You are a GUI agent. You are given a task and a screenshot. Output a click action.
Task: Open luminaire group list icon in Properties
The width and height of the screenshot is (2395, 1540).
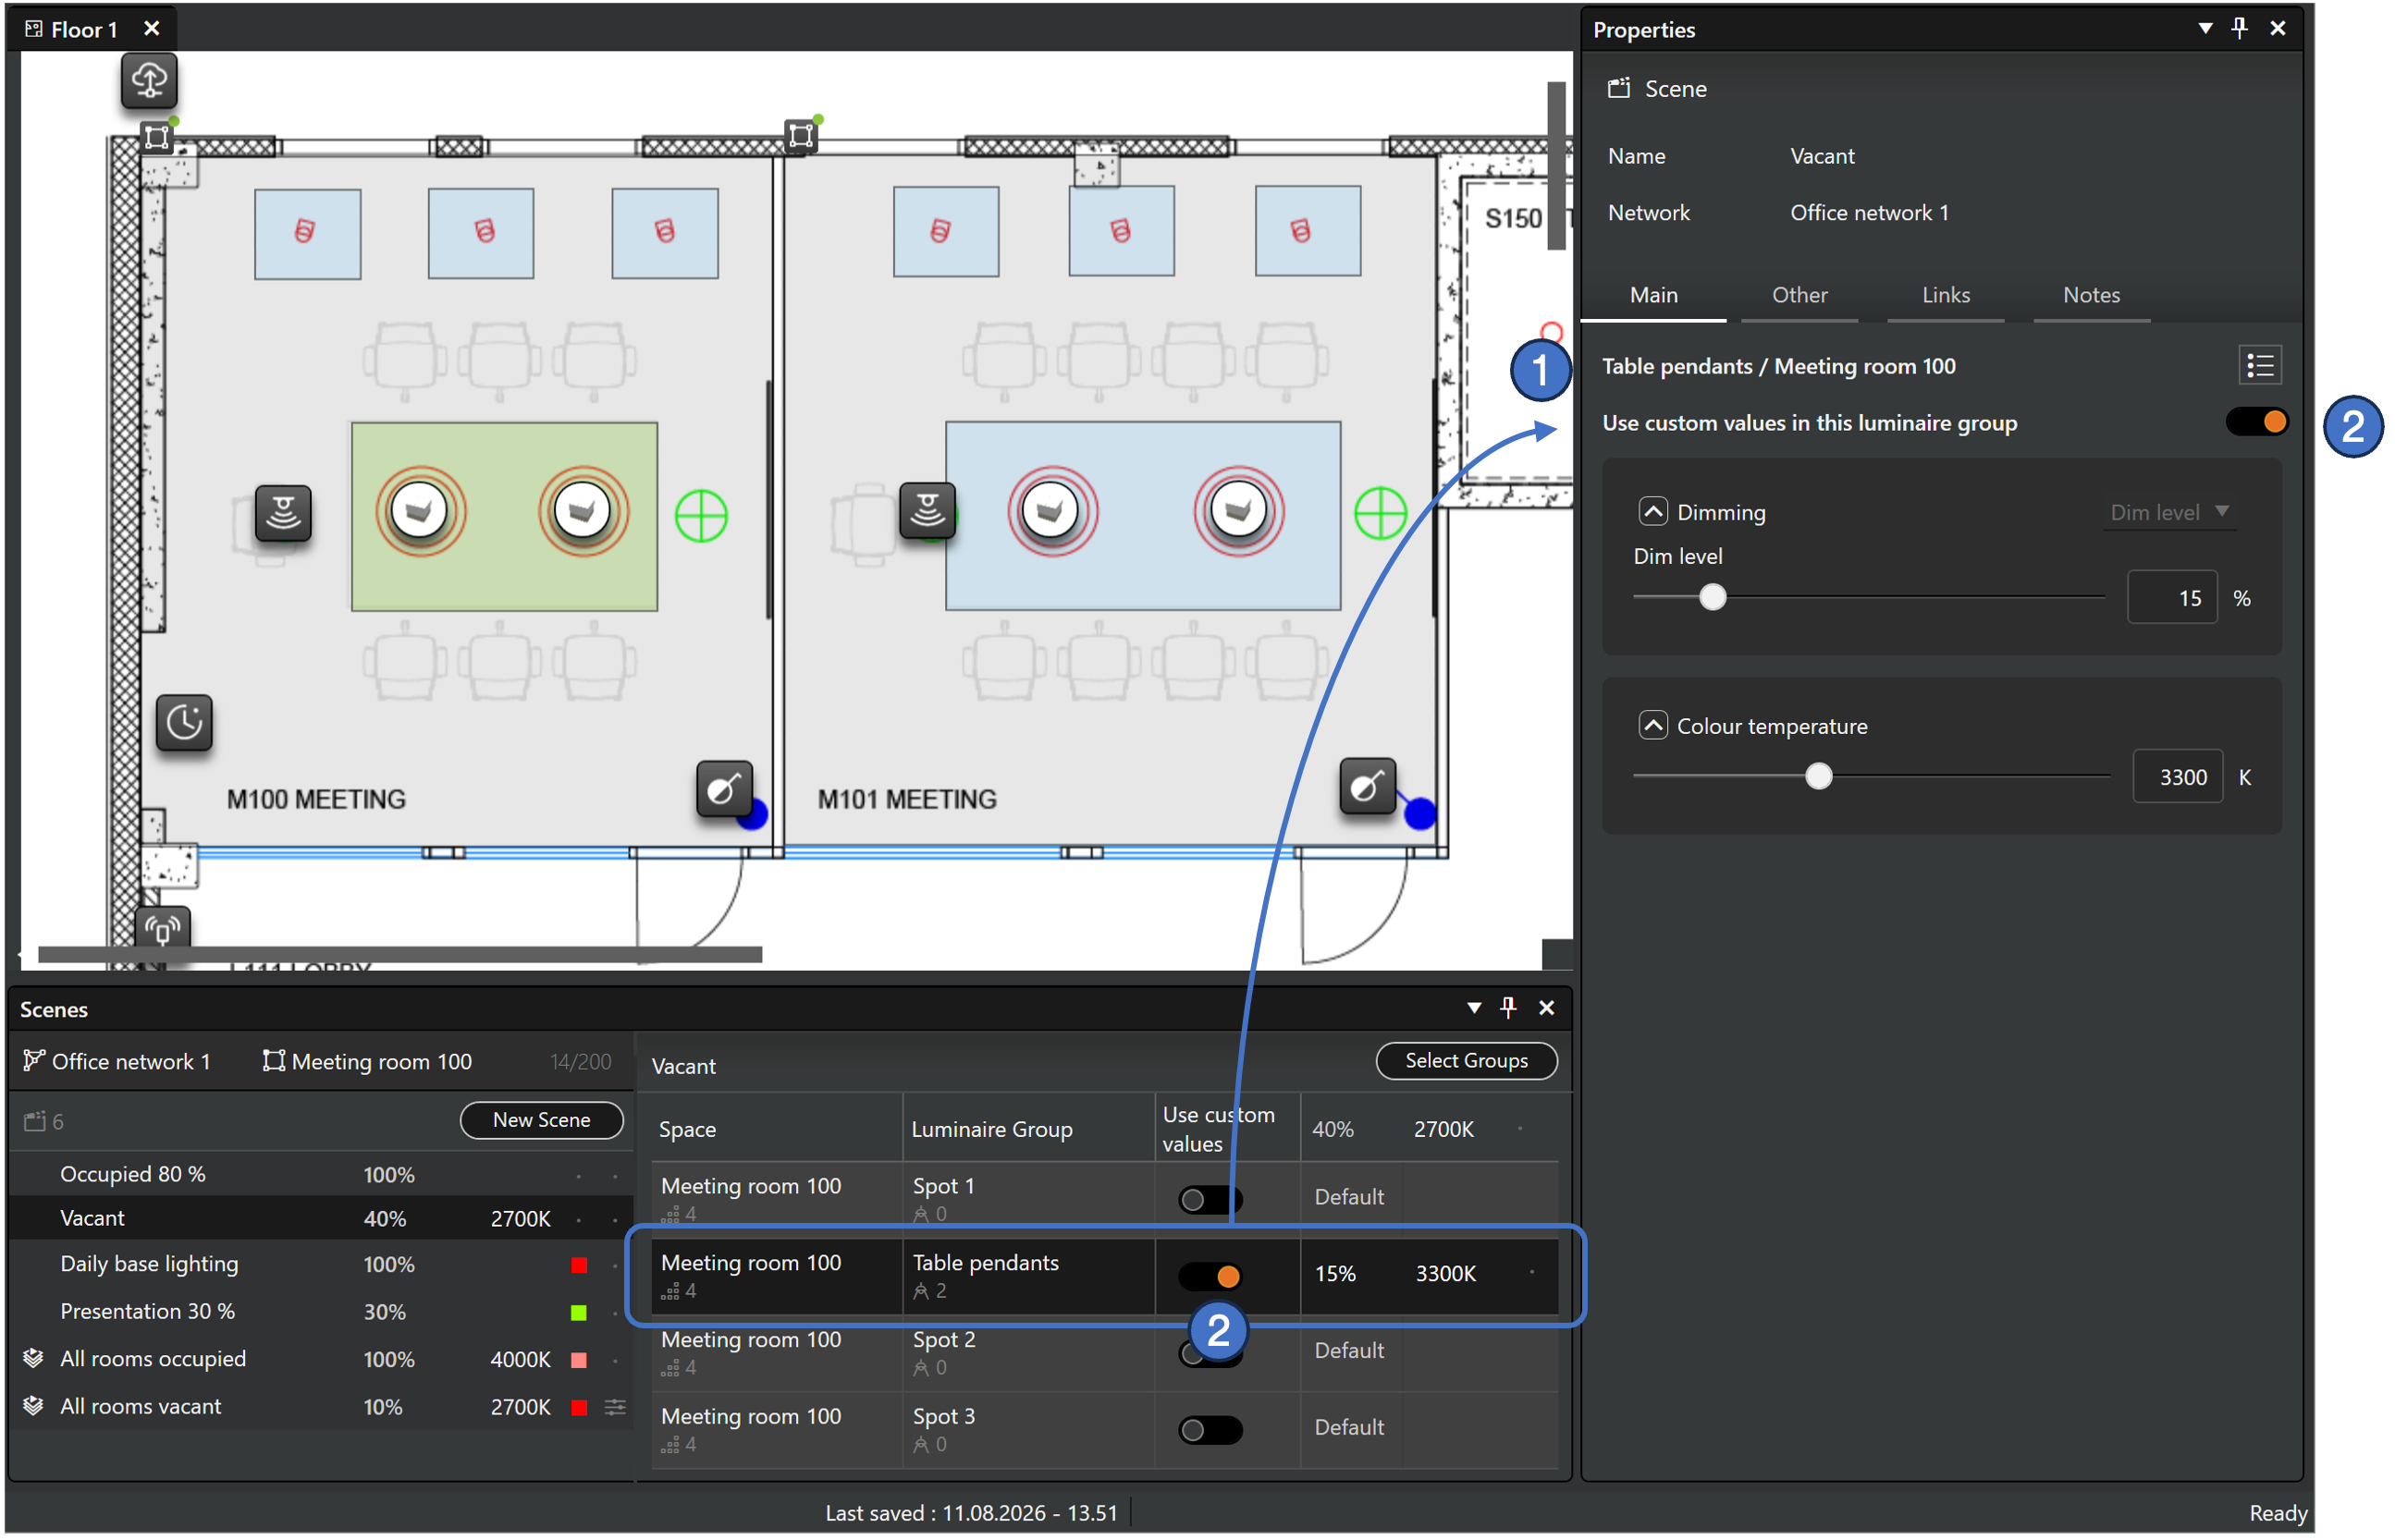tap(2260, 366)
